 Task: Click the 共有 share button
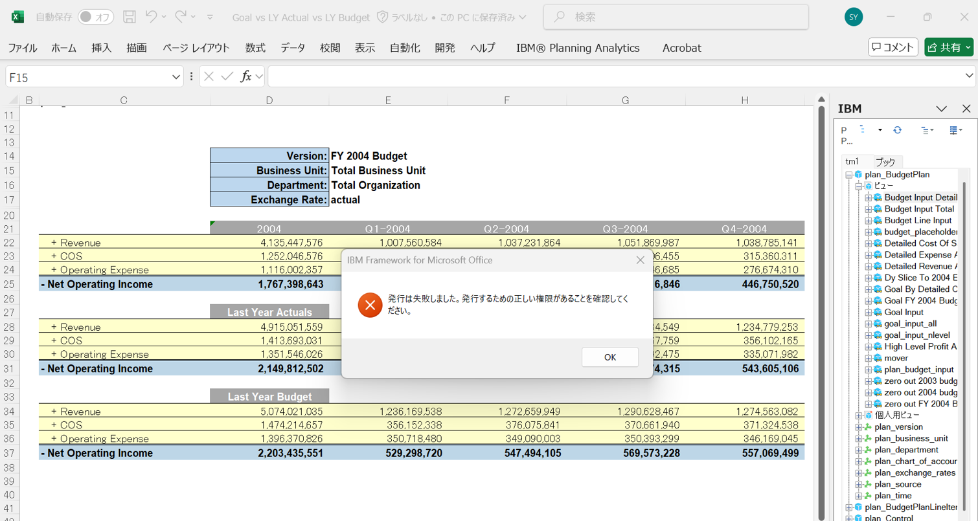point(949,47)
